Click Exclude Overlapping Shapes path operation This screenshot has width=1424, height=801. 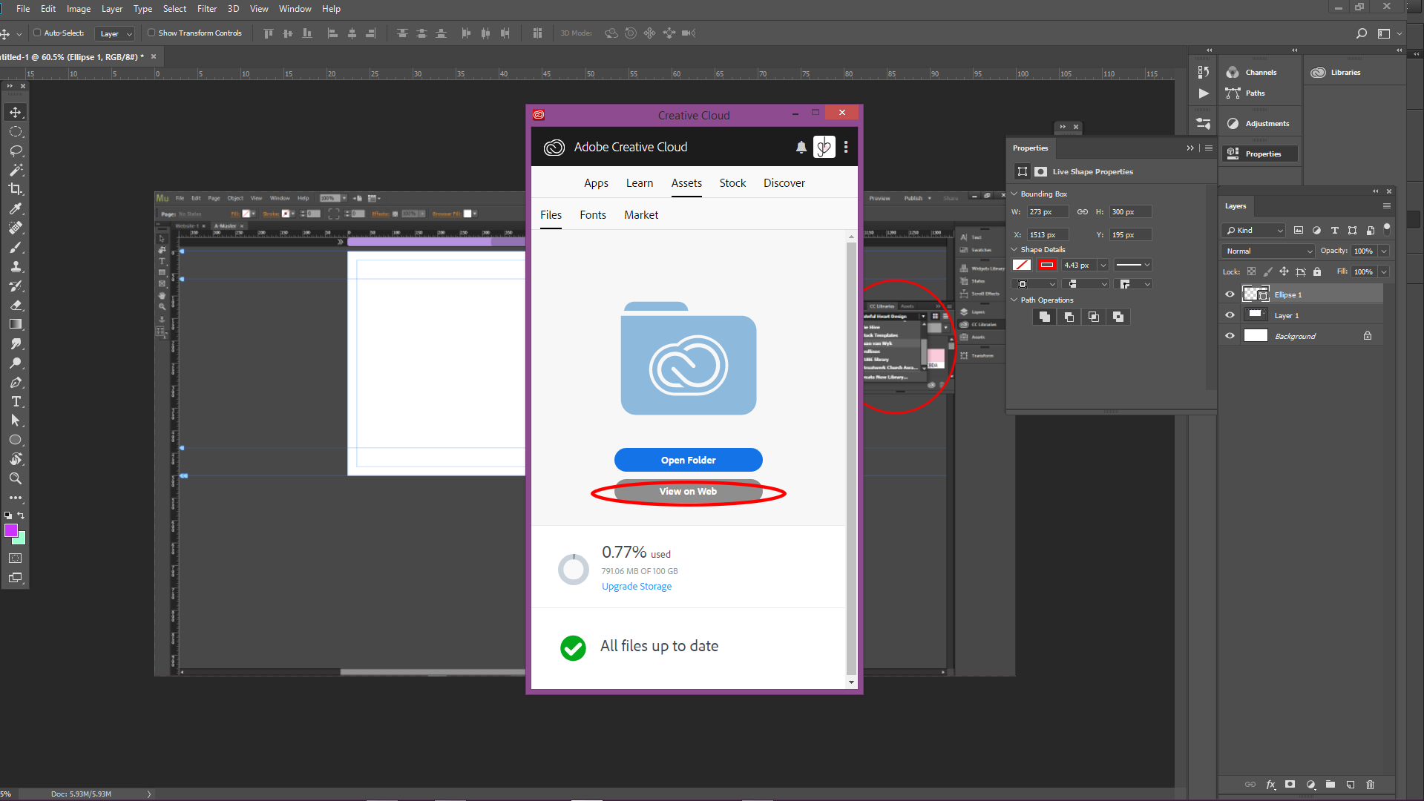[x=1118, y=317]
